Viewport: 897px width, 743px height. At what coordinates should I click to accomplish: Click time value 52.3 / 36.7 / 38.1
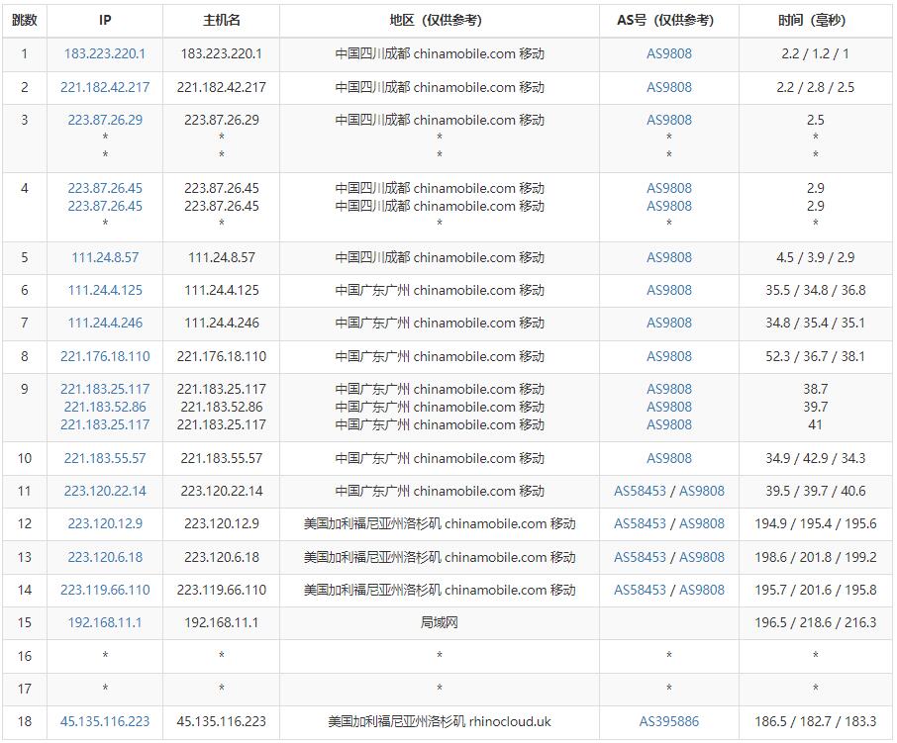815,356
